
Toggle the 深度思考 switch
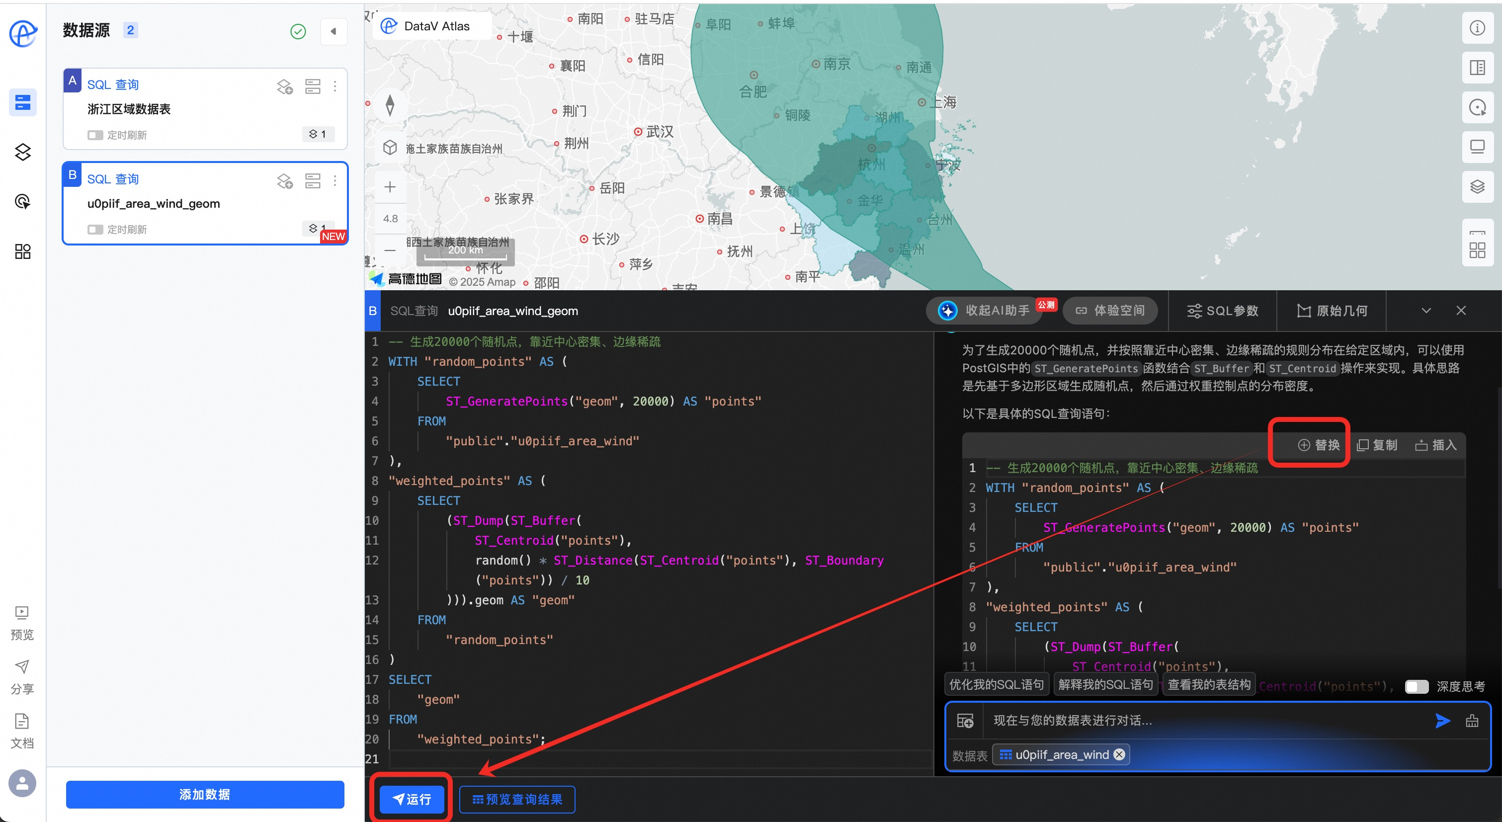pos(1417,686)
